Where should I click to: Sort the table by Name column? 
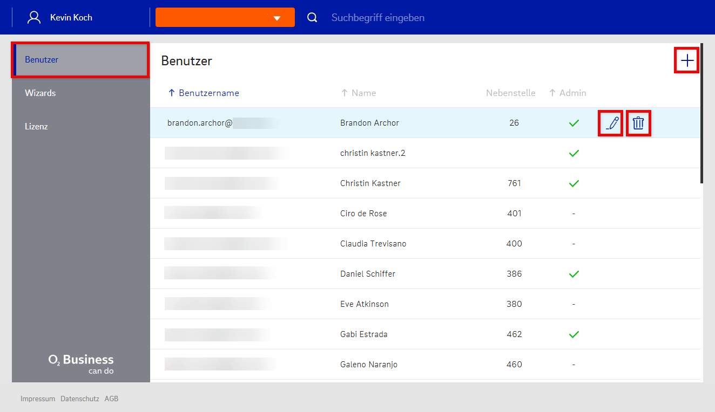(363, 93)
